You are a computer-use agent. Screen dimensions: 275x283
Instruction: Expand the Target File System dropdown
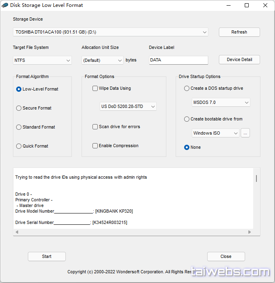[x=42, y=60]
